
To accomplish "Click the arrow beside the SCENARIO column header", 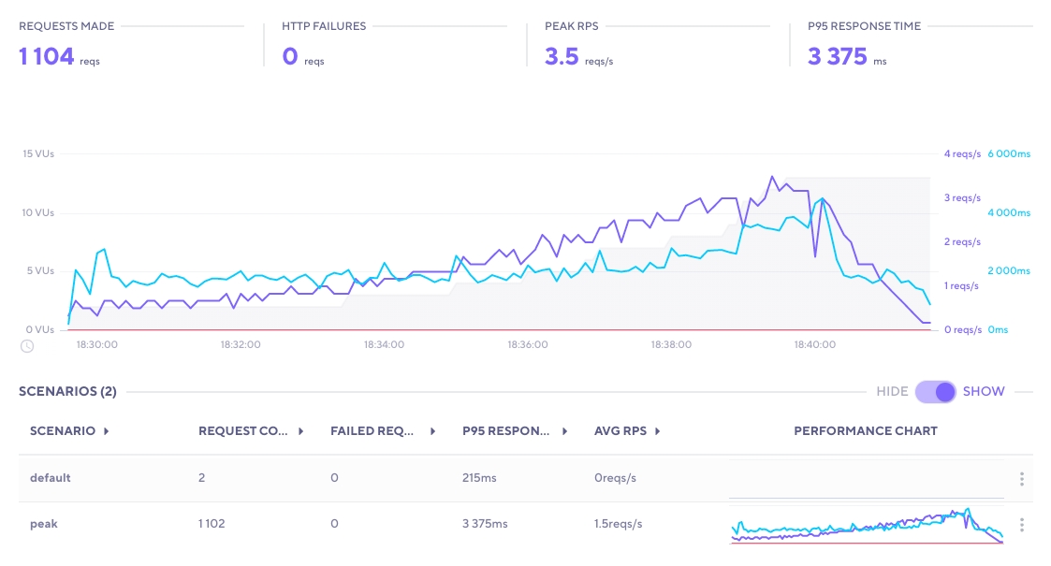I will (x=107, y=431).
